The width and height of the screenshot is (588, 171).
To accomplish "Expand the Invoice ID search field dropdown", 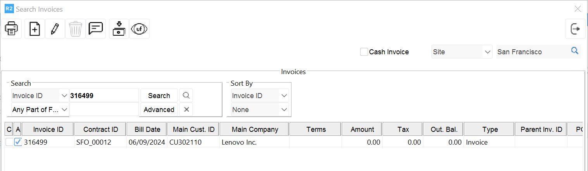I will point(40,96).
